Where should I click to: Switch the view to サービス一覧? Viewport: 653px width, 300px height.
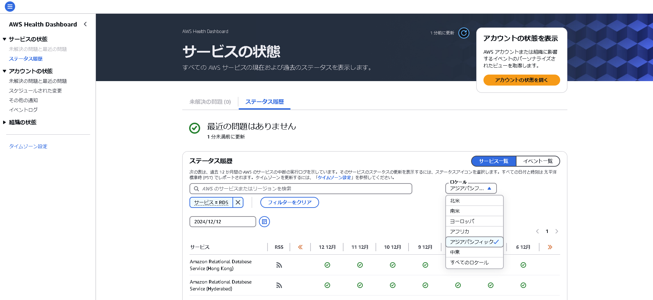[x=493, y=161]
